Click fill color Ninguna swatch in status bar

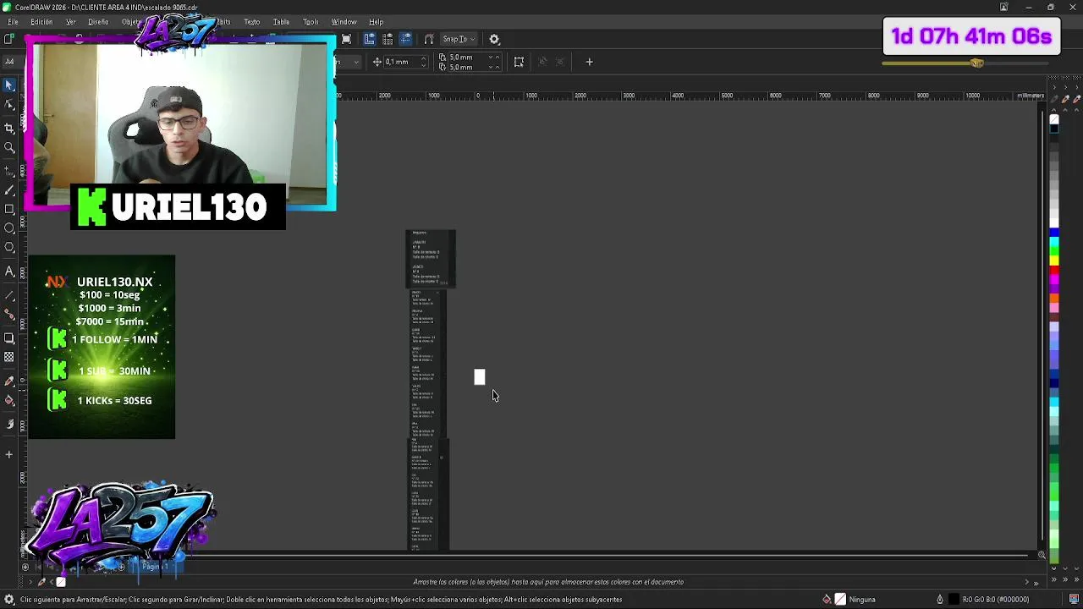[840, 600]
